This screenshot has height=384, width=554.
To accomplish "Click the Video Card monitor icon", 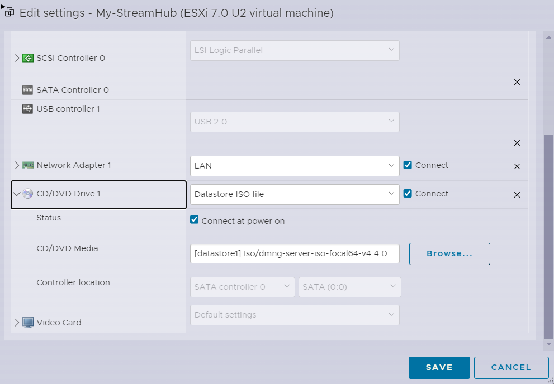I will pyautogui.click(x=27, y=323).
